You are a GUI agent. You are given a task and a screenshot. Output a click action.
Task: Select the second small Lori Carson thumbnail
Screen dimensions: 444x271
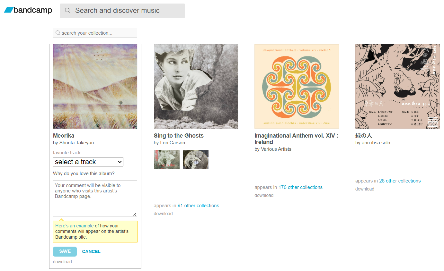(196, 159)
